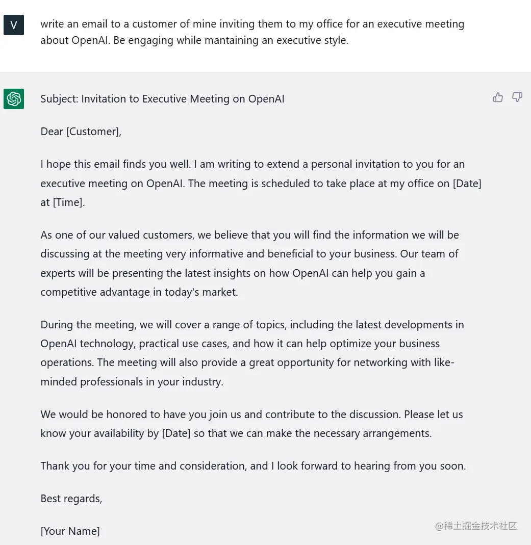Click the 'Thank you for your time' sentence
The image size is (531, 545).
coord(253,466)
